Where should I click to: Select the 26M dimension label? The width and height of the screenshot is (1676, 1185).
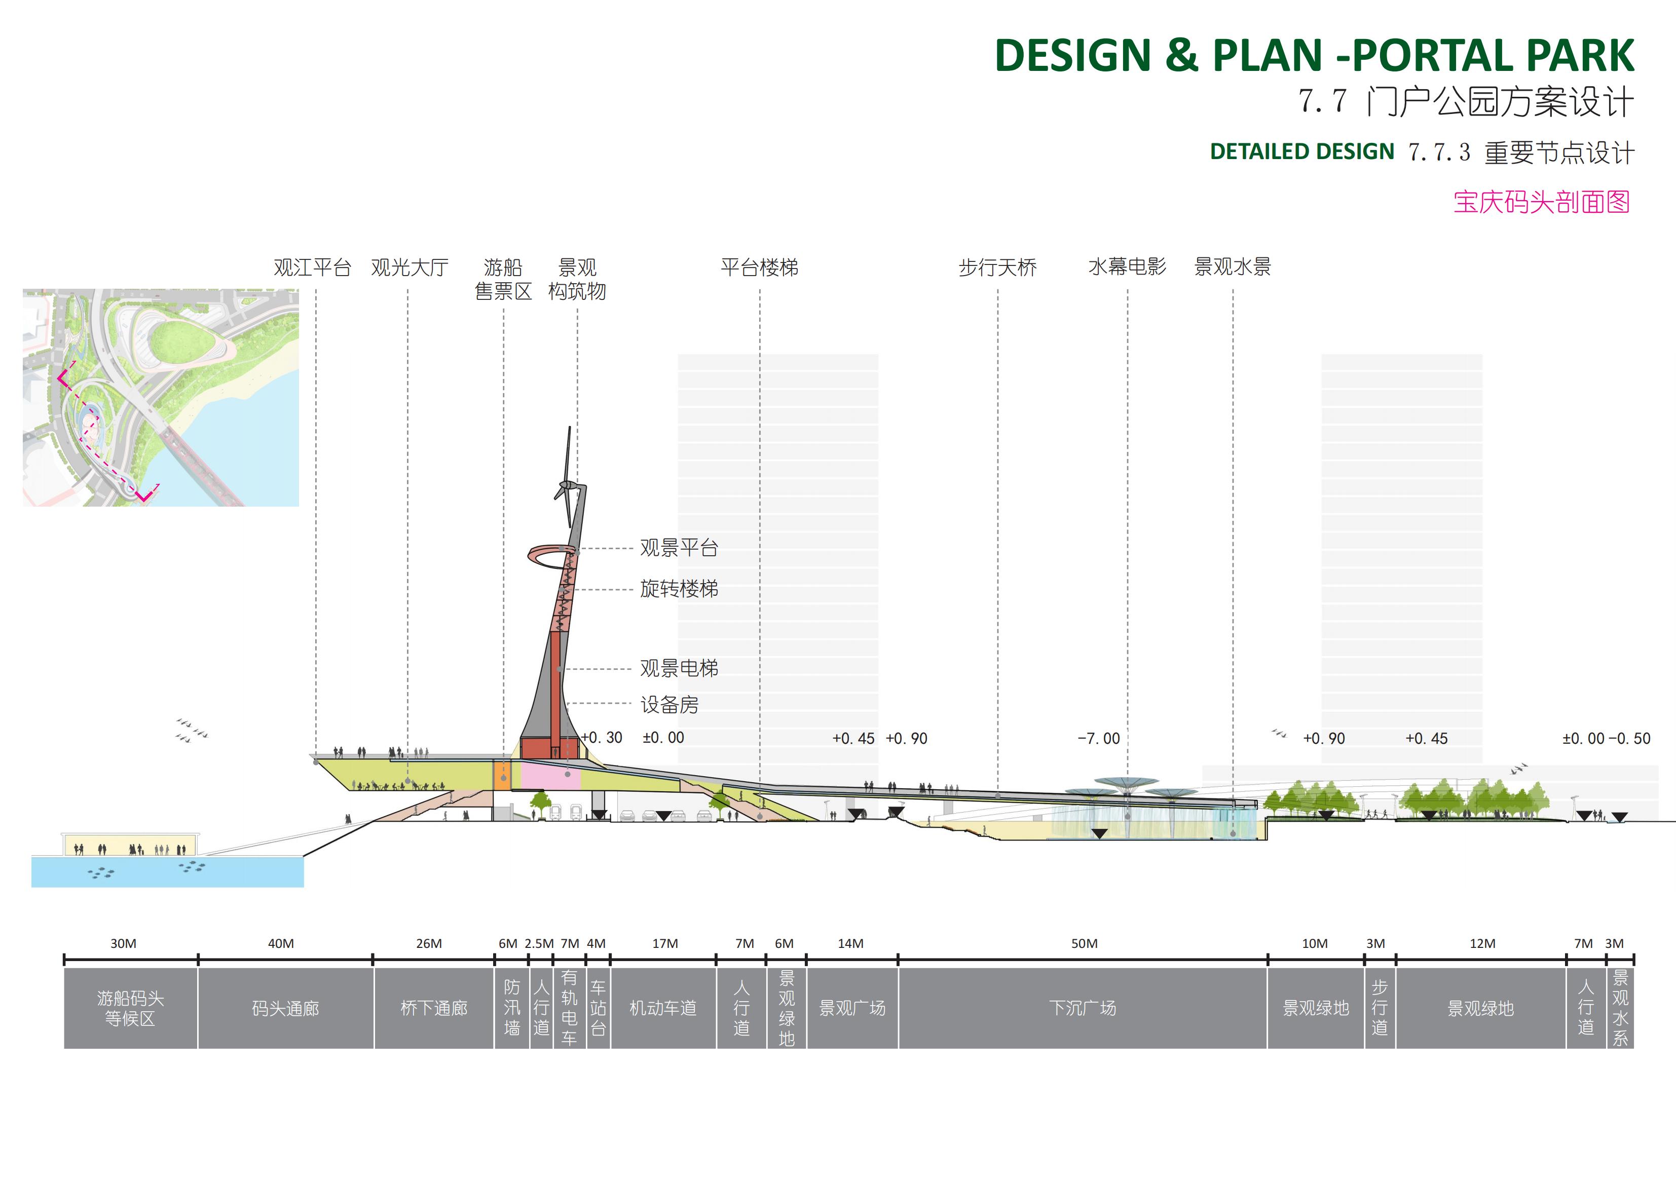click(x=429, y=943)
